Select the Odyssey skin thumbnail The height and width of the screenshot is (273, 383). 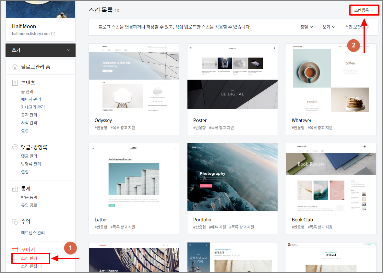pyautogui.click(x=134, y=78)
